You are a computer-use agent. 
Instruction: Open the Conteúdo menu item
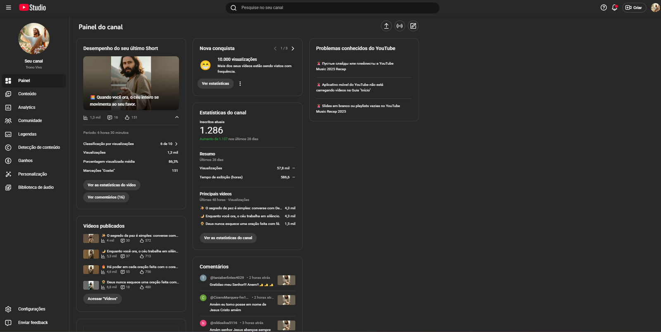(34, 94)
